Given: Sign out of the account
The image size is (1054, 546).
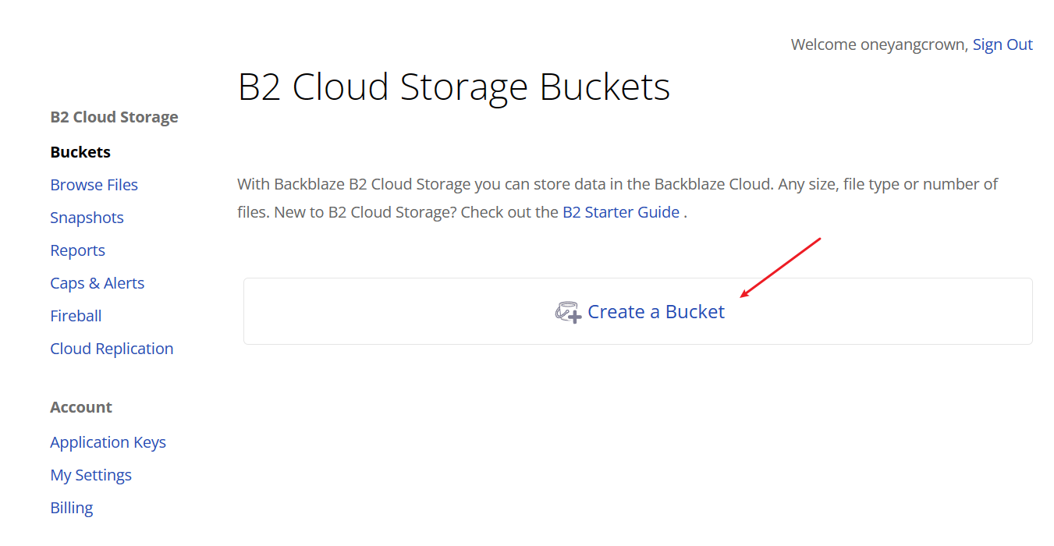Looking at the screenshot, I should tap(1002, 44).
